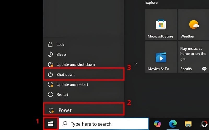Open the Windows Start button
The width and height of the screenshot is (209, 130).
click(51, 124)
